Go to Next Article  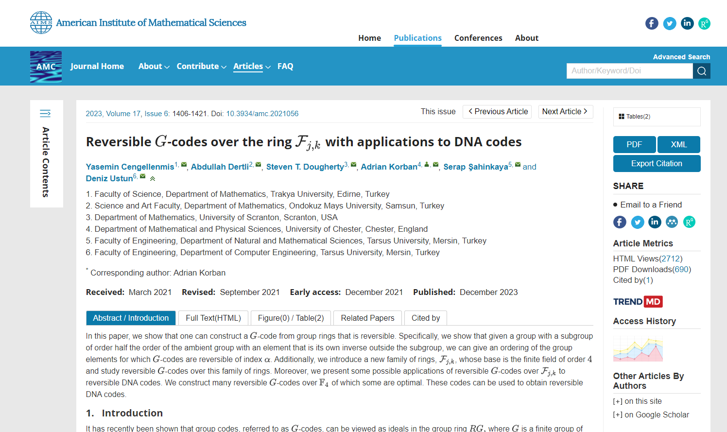[565, 112]
